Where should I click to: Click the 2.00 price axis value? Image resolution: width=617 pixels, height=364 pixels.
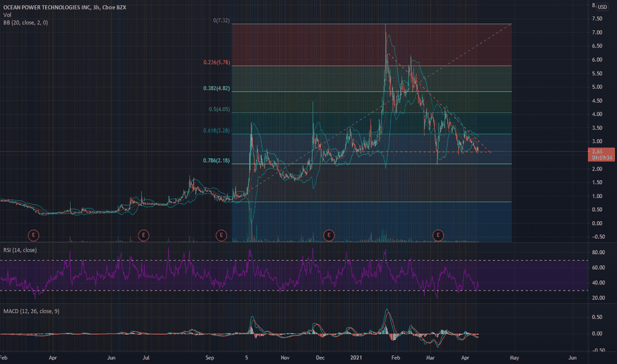coord(597,169)
